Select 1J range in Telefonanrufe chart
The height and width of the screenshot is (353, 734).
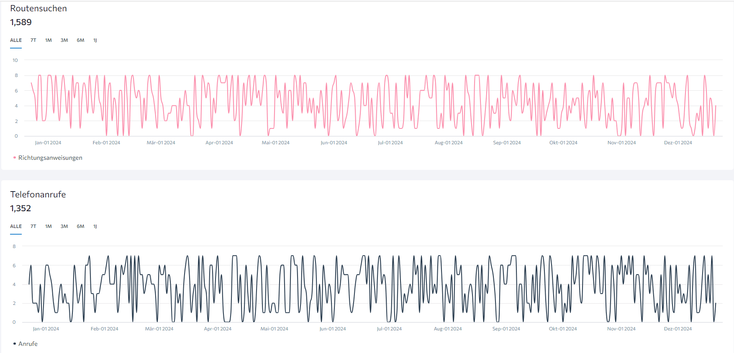coord(95,226)
